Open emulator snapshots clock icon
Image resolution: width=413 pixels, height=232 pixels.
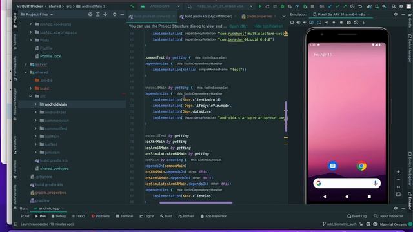click(356, 23)
